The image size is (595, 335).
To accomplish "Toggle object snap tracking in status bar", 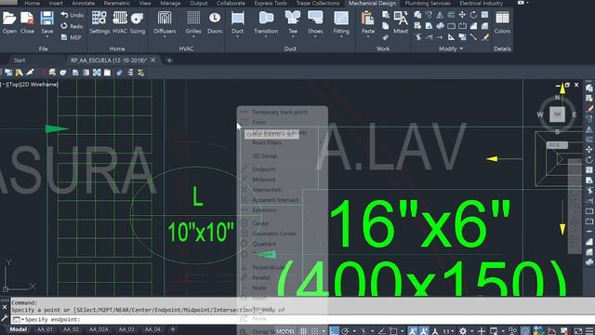I will (x=381, y=331).
